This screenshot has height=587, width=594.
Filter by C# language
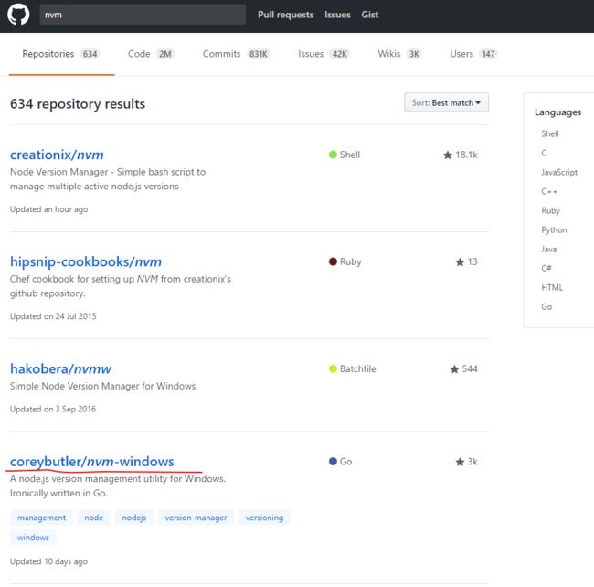pos(546,268)
